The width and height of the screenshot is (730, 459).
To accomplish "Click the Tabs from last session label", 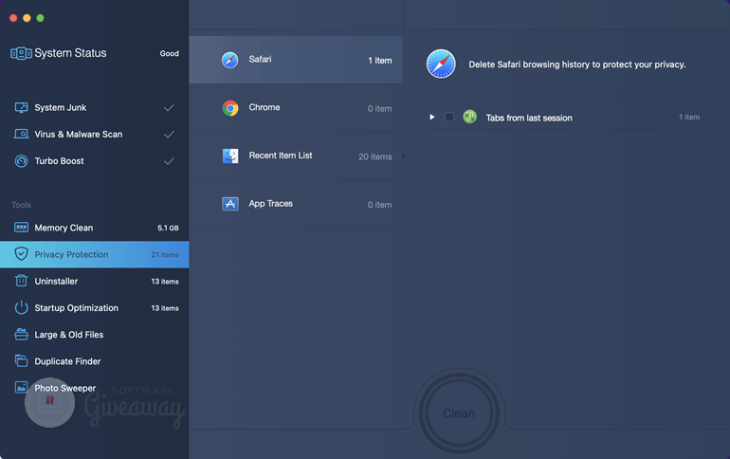I will (529, 118).
